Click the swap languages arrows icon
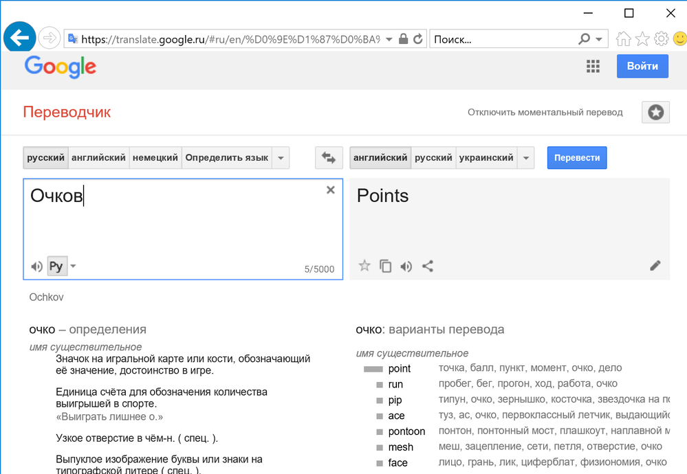This screenshot has width=687, height=474. coord(329,158)
